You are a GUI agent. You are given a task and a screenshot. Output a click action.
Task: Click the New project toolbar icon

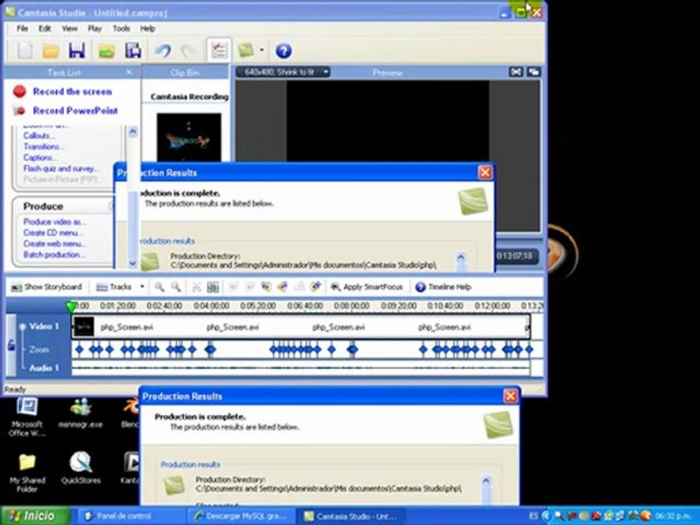click(25, 50)
